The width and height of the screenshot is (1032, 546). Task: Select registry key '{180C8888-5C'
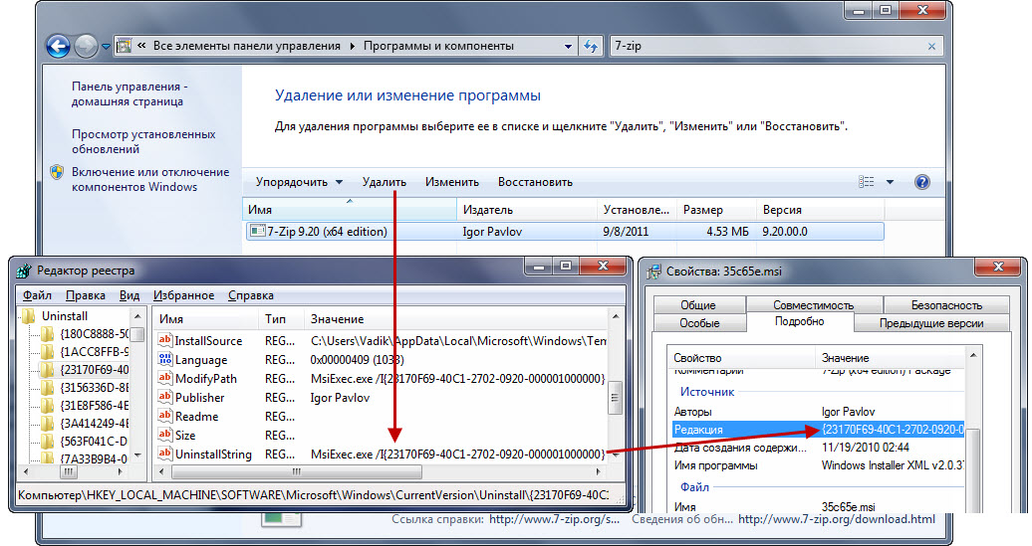click(94, 334)
